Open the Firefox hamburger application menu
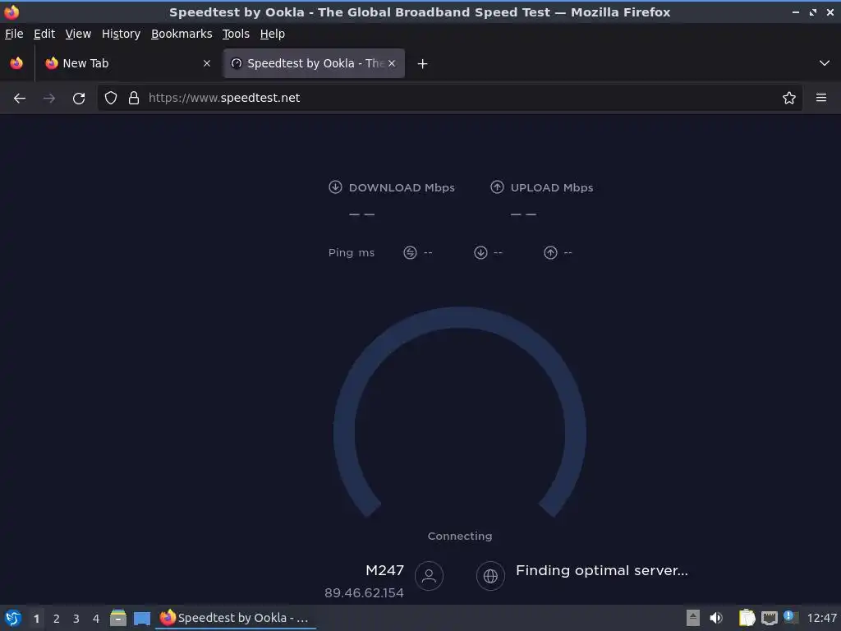Viewport: 841px width, 631px height. click(820, 98)
